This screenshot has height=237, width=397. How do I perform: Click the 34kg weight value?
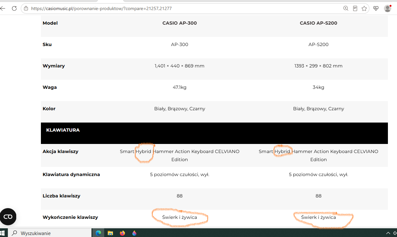tap(318, 87)
